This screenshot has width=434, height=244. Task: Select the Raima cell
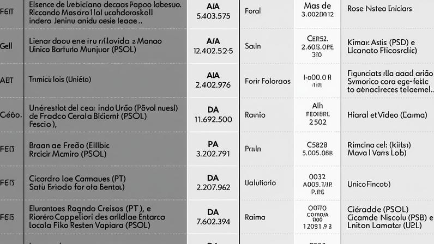click(255, 217)
